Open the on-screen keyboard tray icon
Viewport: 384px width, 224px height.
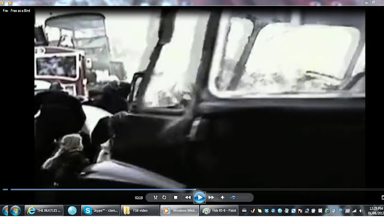click(x=244, y=210)
